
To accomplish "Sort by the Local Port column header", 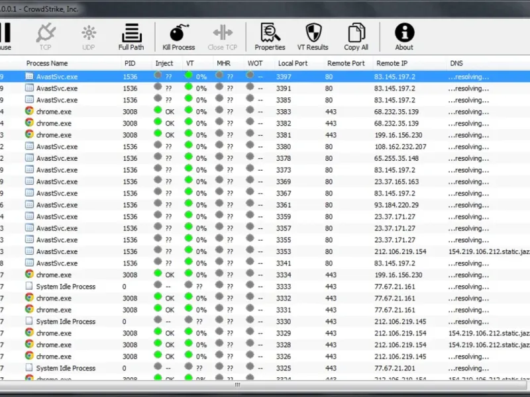I will 293,63.
